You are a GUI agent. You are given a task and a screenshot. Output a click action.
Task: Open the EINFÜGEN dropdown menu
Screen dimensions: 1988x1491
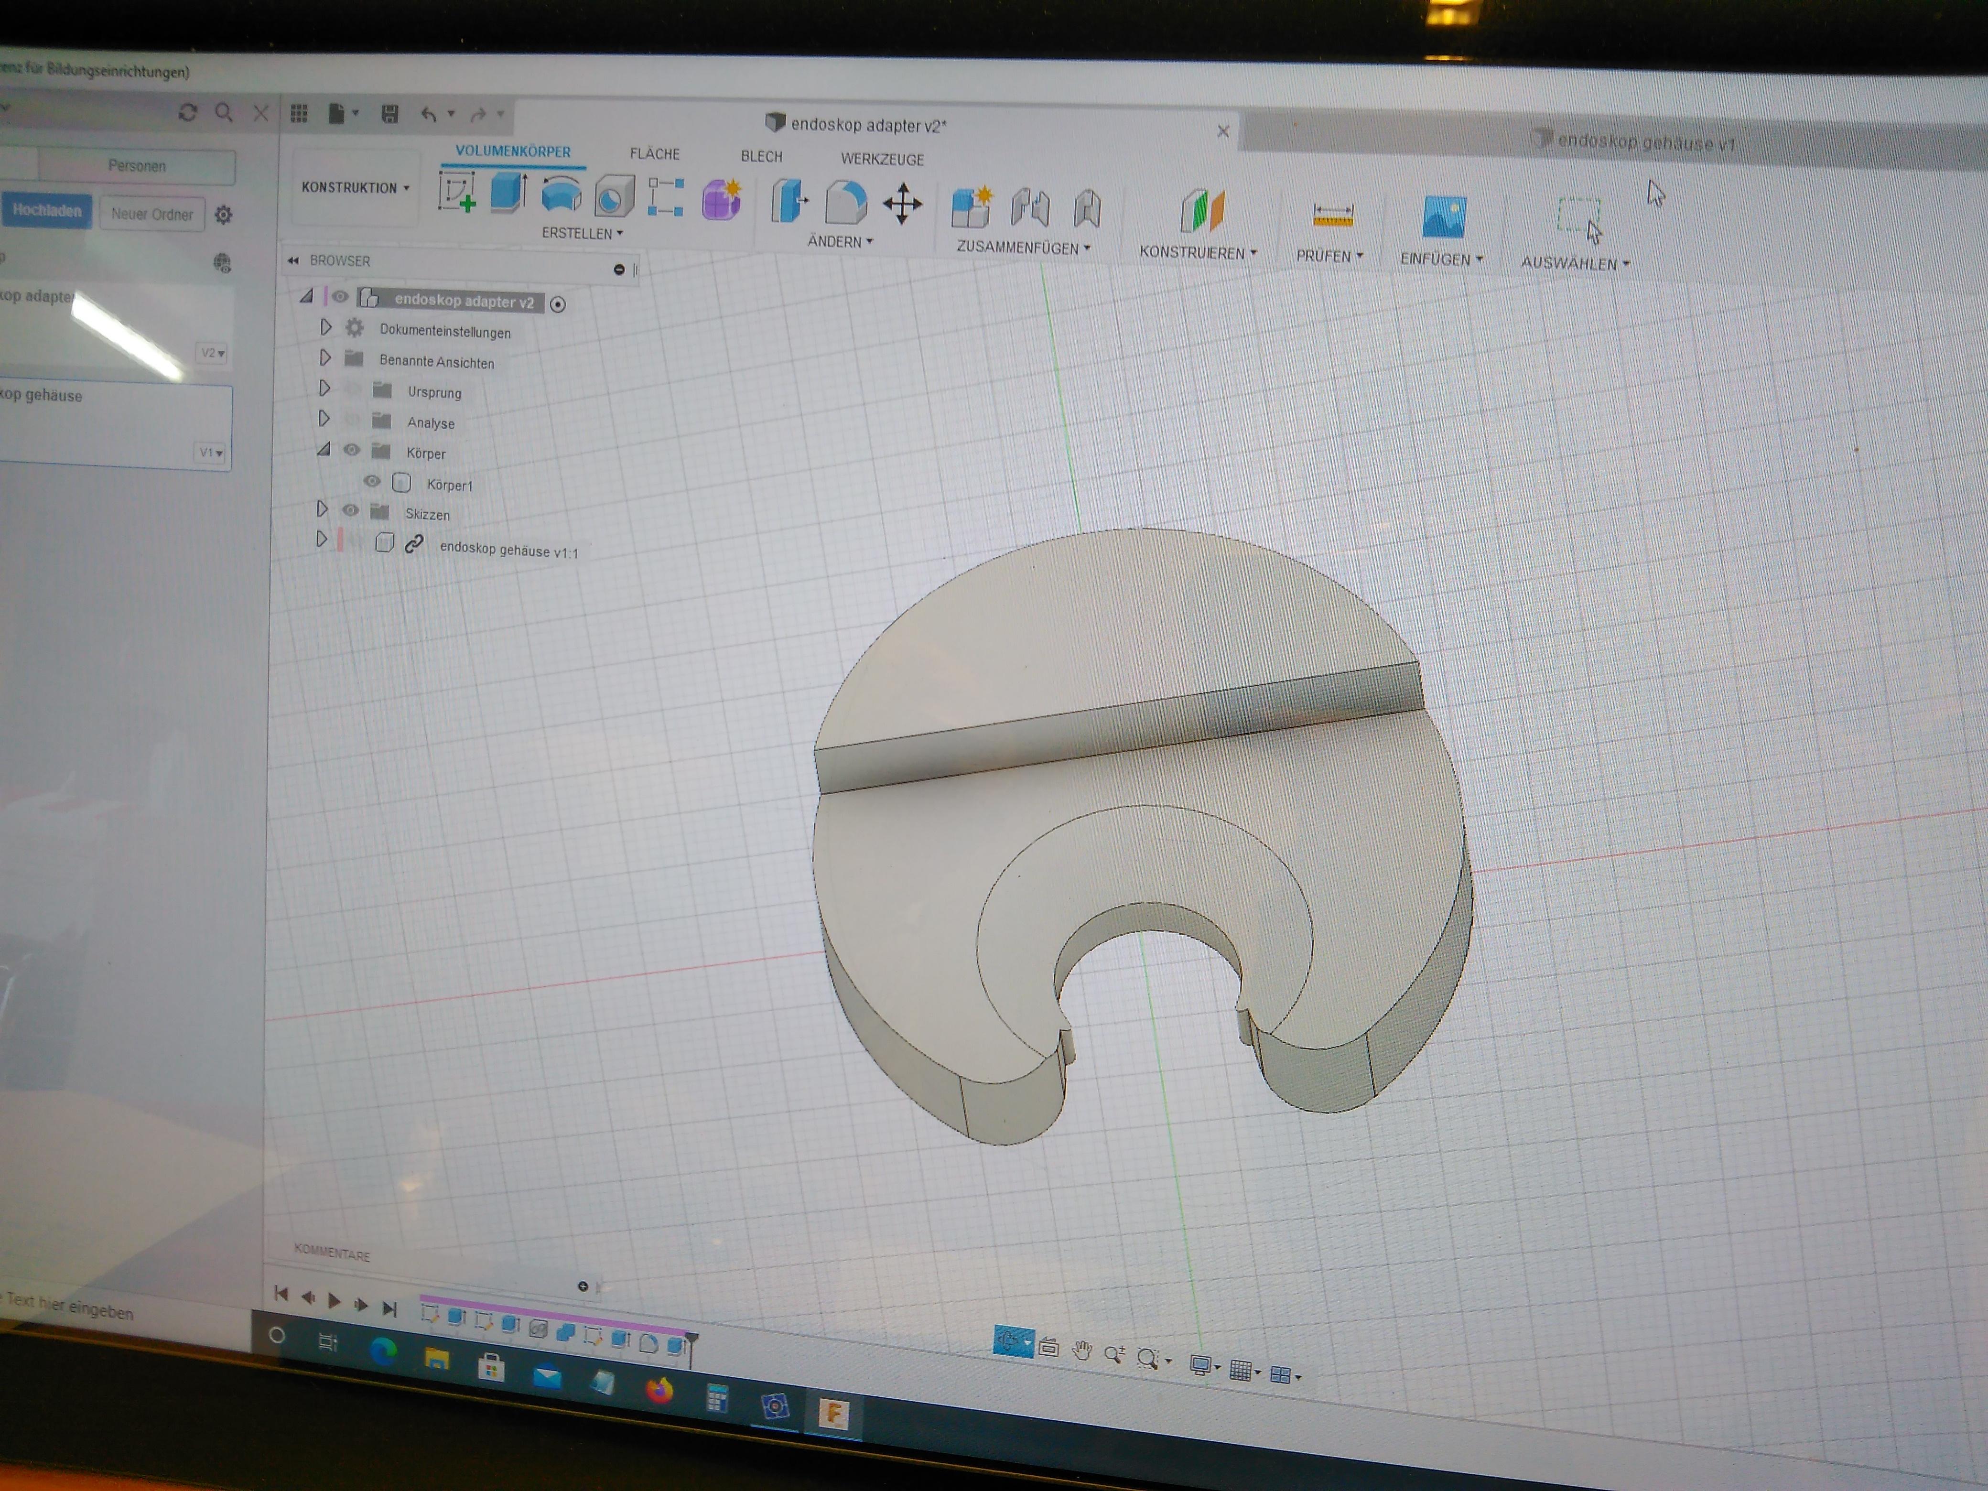[1442, 259]
